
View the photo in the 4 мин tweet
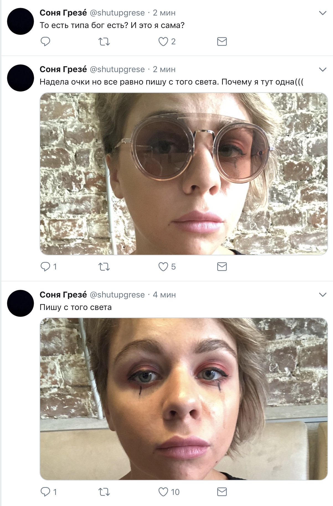click(184, 399)
